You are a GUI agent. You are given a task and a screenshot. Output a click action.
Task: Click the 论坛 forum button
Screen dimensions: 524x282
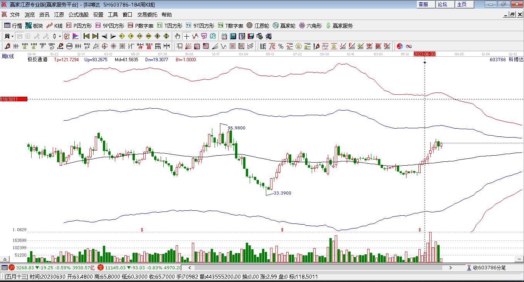coord(445,4)
